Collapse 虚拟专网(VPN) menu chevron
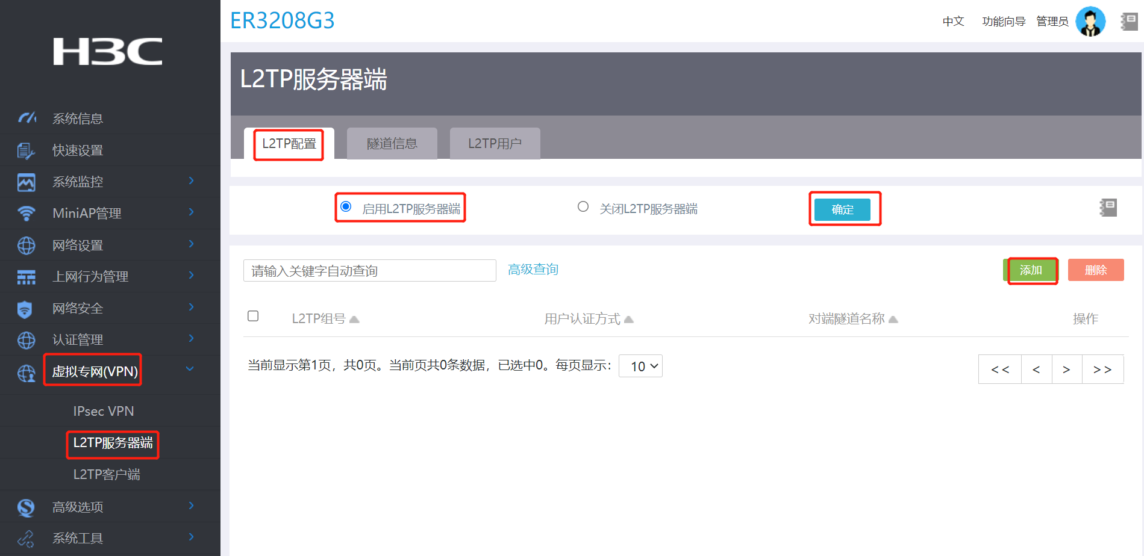This screenshot has height=556, width=1144. point(190,368)
